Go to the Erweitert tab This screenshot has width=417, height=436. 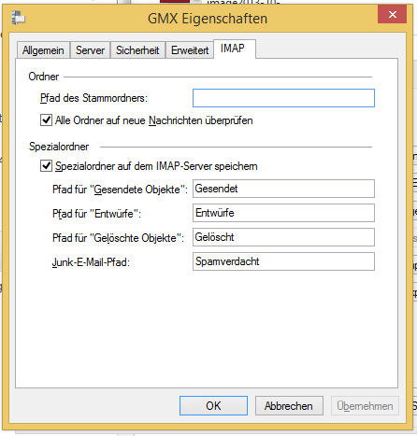[190, 50]
